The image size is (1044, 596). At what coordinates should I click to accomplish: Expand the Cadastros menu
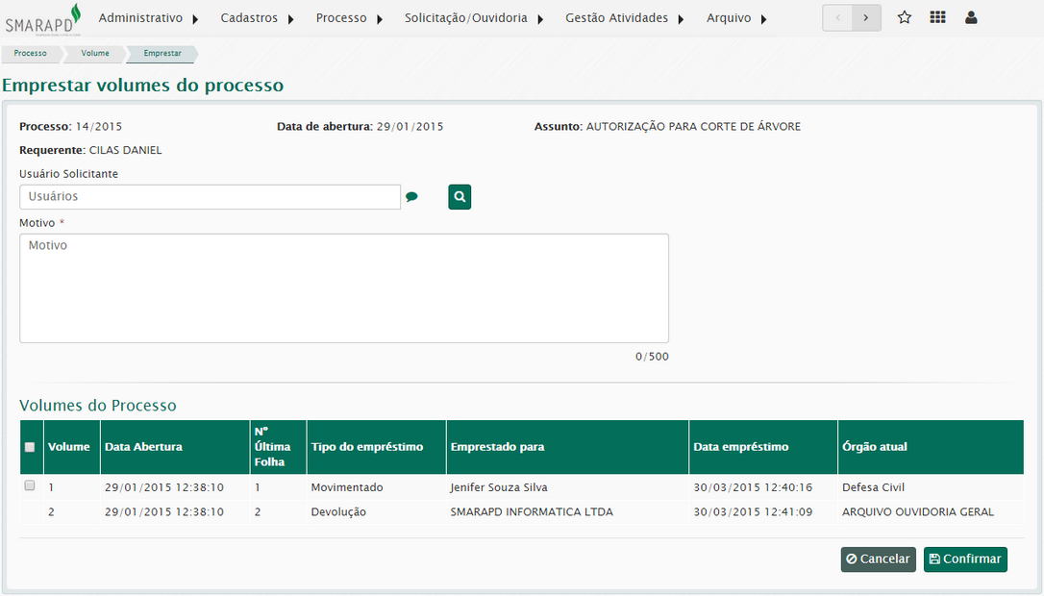257,18
